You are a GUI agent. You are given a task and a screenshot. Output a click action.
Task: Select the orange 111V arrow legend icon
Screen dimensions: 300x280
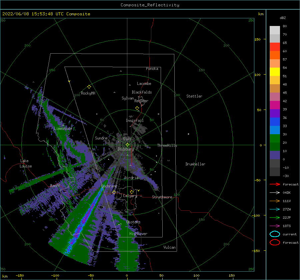(275, 201)
